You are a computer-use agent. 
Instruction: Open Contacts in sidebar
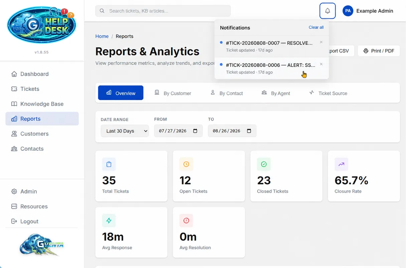click(42, 149)
